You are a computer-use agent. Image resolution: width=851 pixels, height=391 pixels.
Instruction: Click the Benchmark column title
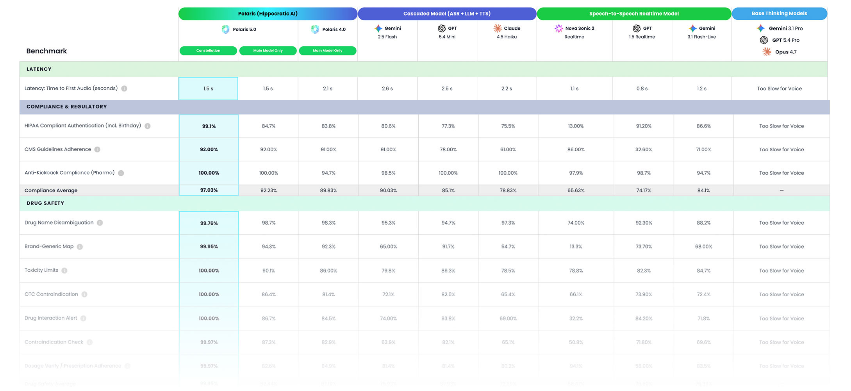(46, 51)
